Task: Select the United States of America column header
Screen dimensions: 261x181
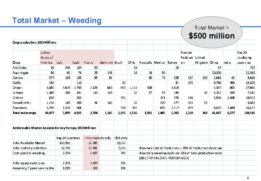Action: click(47, 57)
